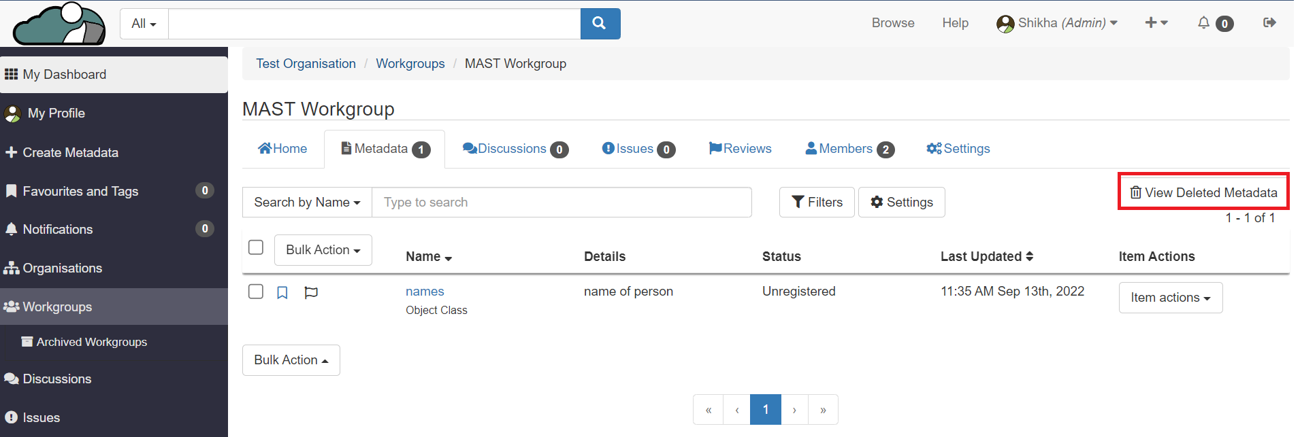Click the flag icon beside names

tap(311, 292)
